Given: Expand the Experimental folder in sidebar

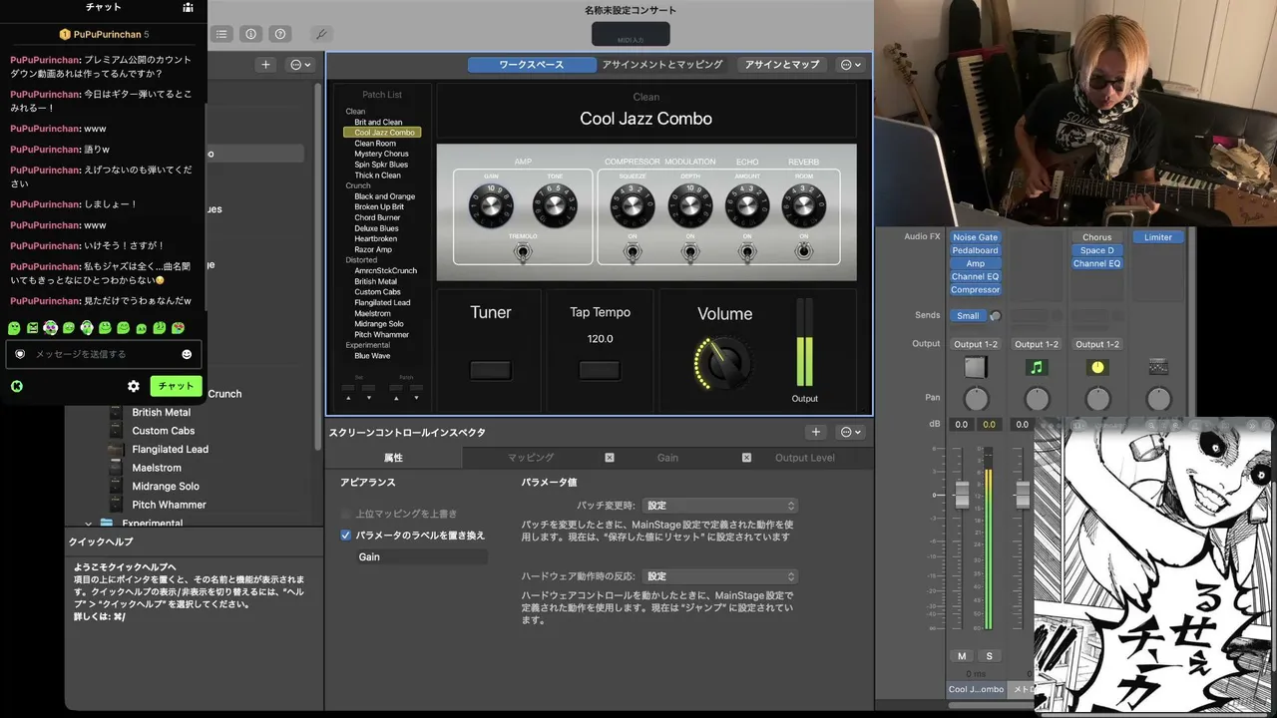Looking at the screenshot, I should pyautogui.click(x=88, y=524).
